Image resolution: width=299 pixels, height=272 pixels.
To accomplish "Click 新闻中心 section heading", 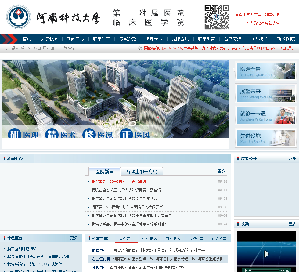I will 15,158.
